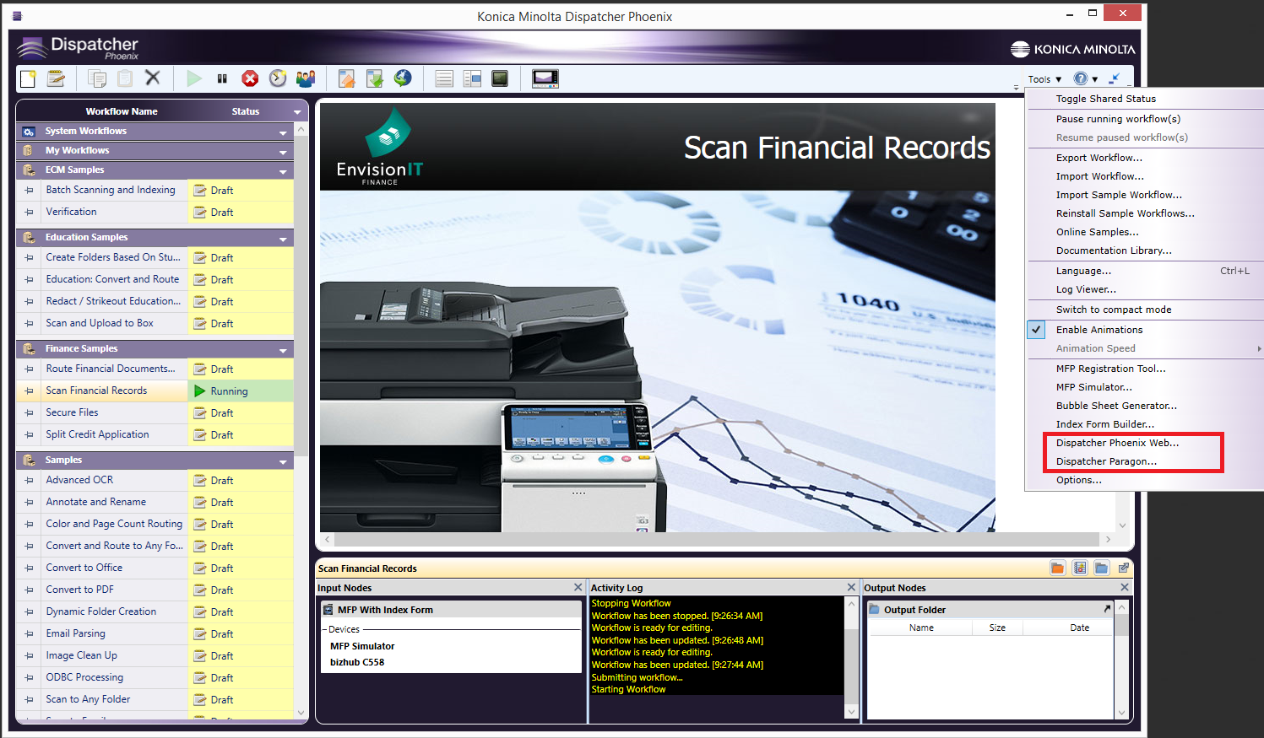
Task: Select the Advanced OCR workflow
Action: [79, 480]
